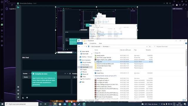The image size is (188, 106).
Task: Open notification center in system tray
Action: pyautogui.click(x=185, y=104)
